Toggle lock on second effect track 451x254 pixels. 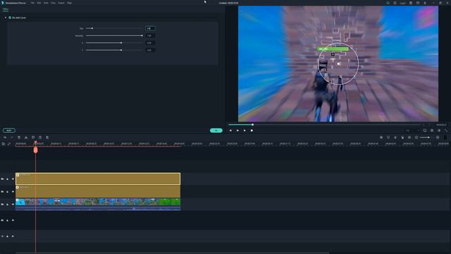[x=8, y=191]
